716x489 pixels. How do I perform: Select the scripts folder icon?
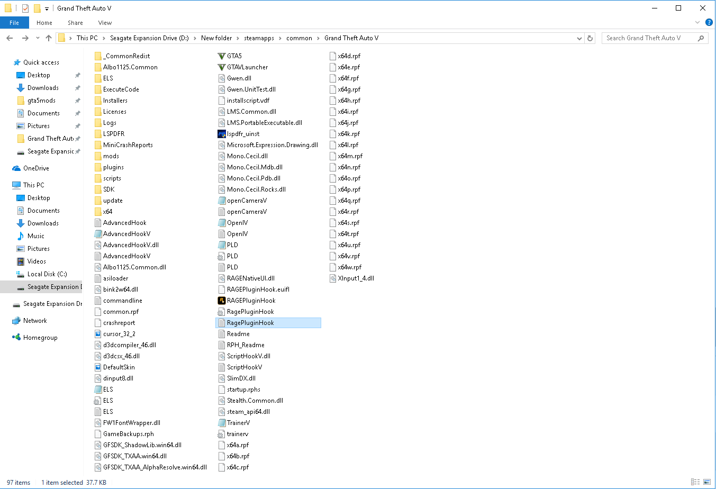(x=98, y=178)
